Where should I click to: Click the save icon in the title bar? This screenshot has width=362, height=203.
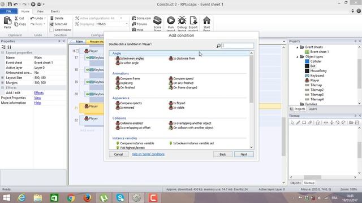click(x=10, y=4)
